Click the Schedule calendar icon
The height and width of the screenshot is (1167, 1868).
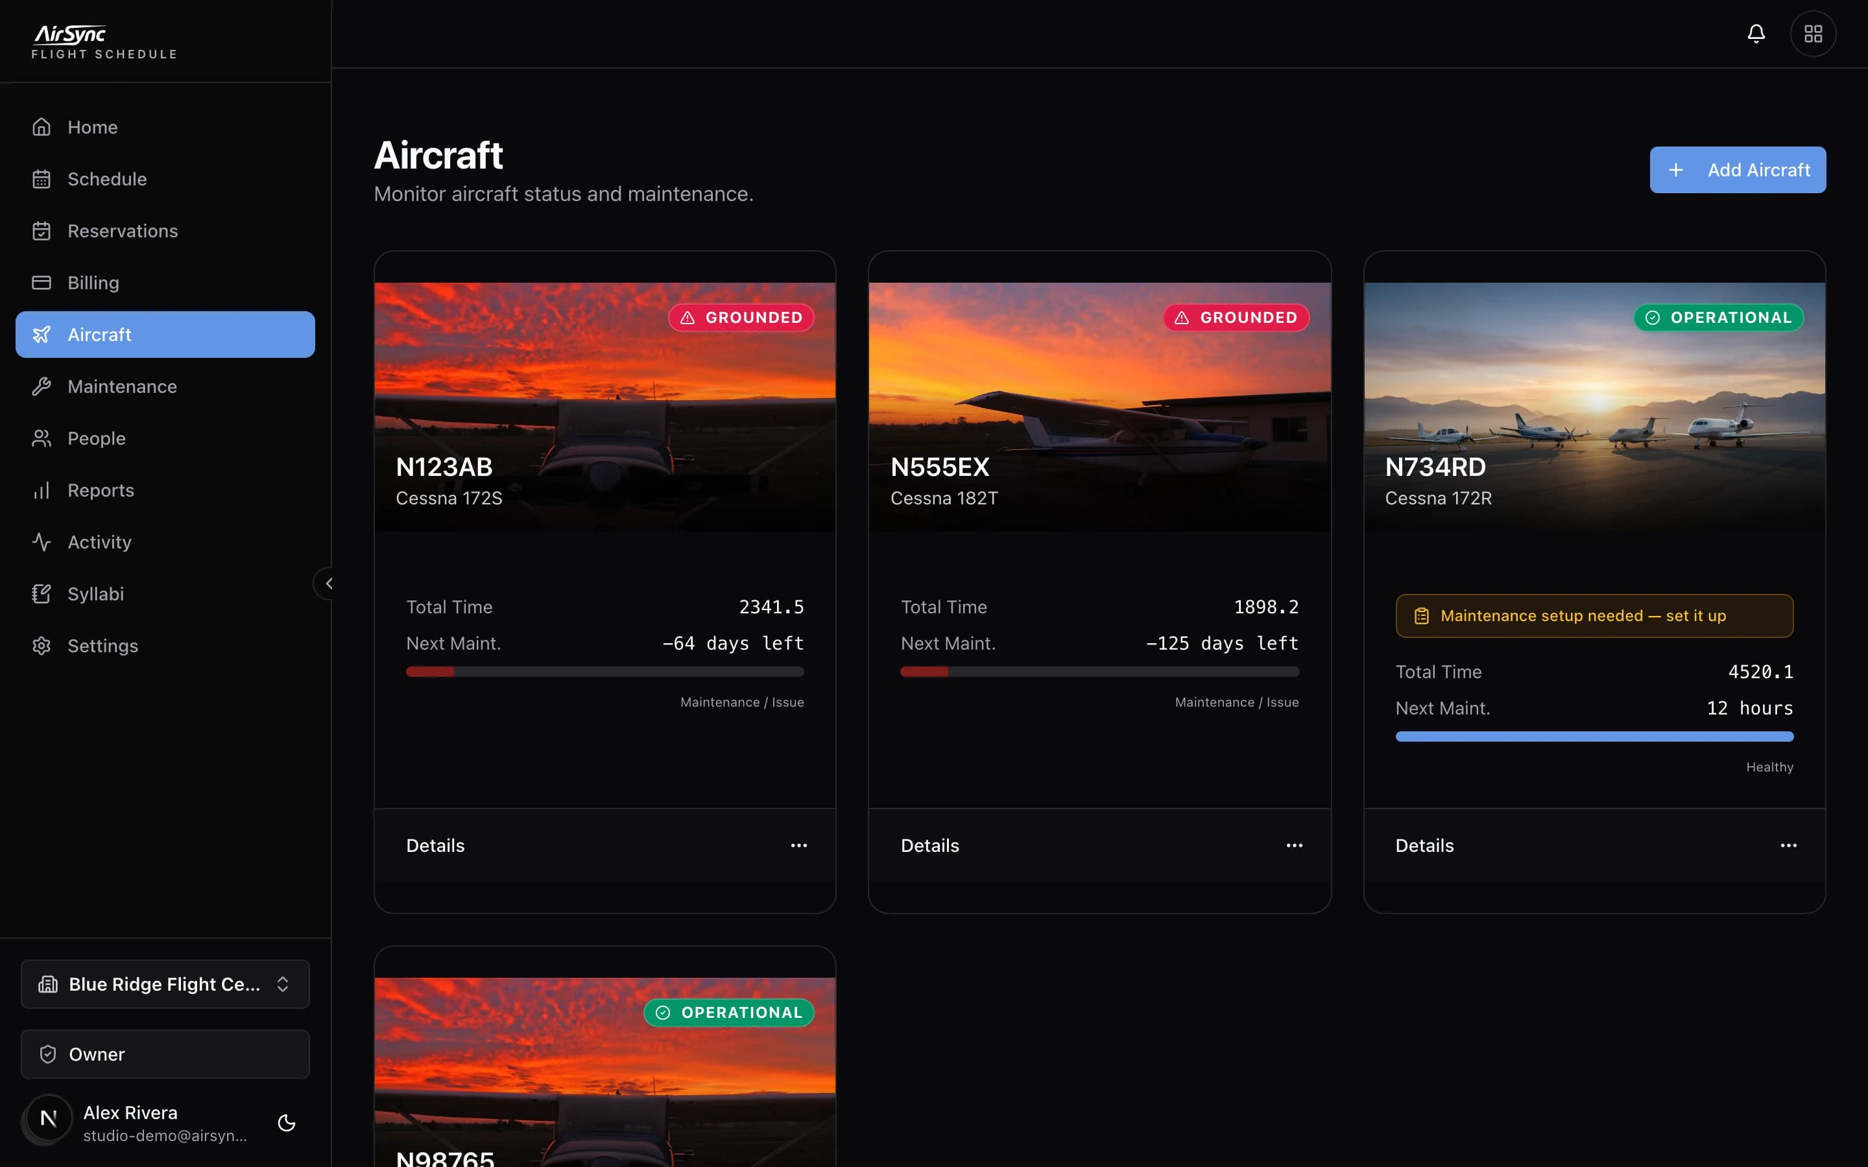(x=42, y=179)
